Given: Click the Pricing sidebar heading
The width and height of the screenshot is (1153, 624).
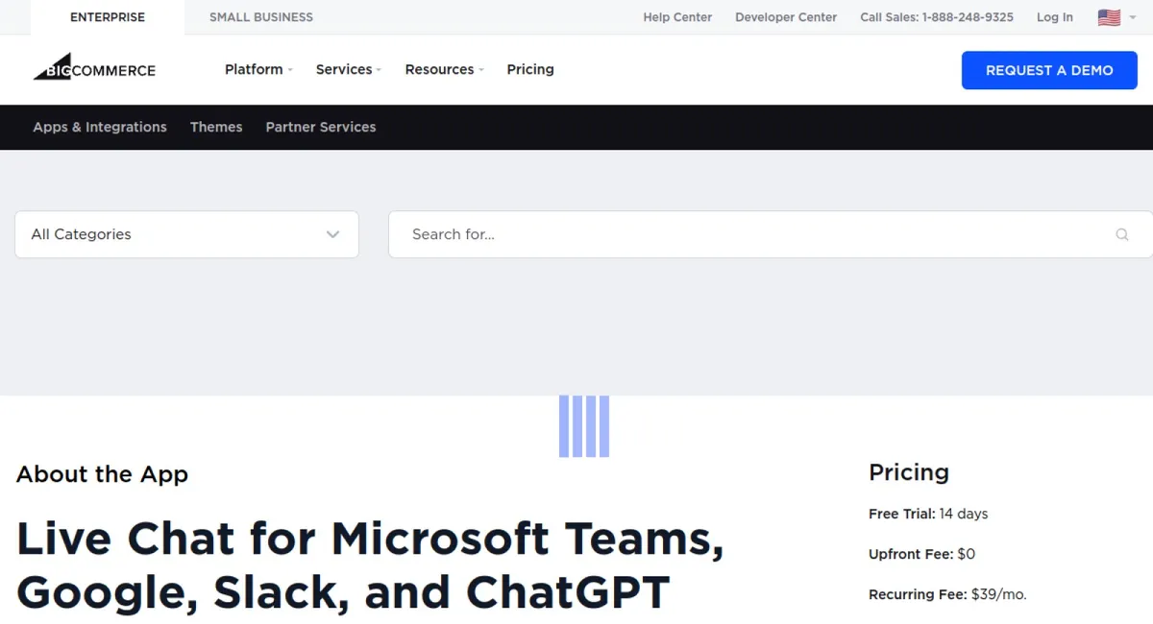Looking at the screenshot, I should tap(909, 472).
